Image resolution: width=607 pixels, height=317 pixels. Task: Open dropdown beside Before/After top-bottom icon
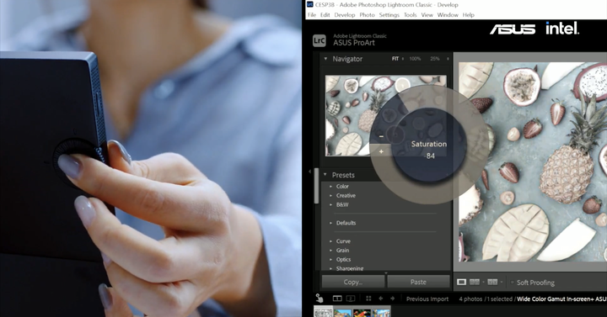502,283
